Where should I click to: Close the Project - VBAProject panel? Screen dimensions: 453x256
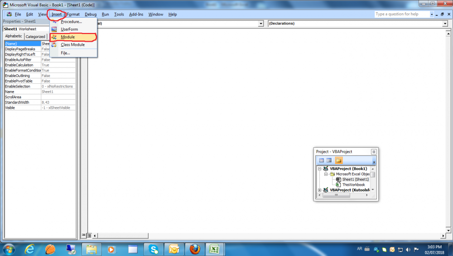pos(374,152)
